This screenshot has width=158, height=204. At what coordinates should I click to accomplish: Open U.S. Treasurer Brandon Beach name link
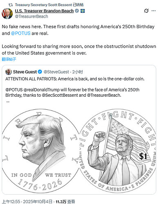pyautogui.click(x=44, y=11)
